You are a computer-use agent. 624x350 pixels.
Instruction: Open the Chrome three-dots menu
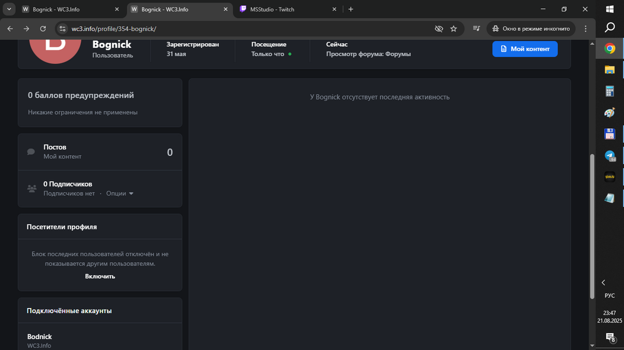pos(586,29)
